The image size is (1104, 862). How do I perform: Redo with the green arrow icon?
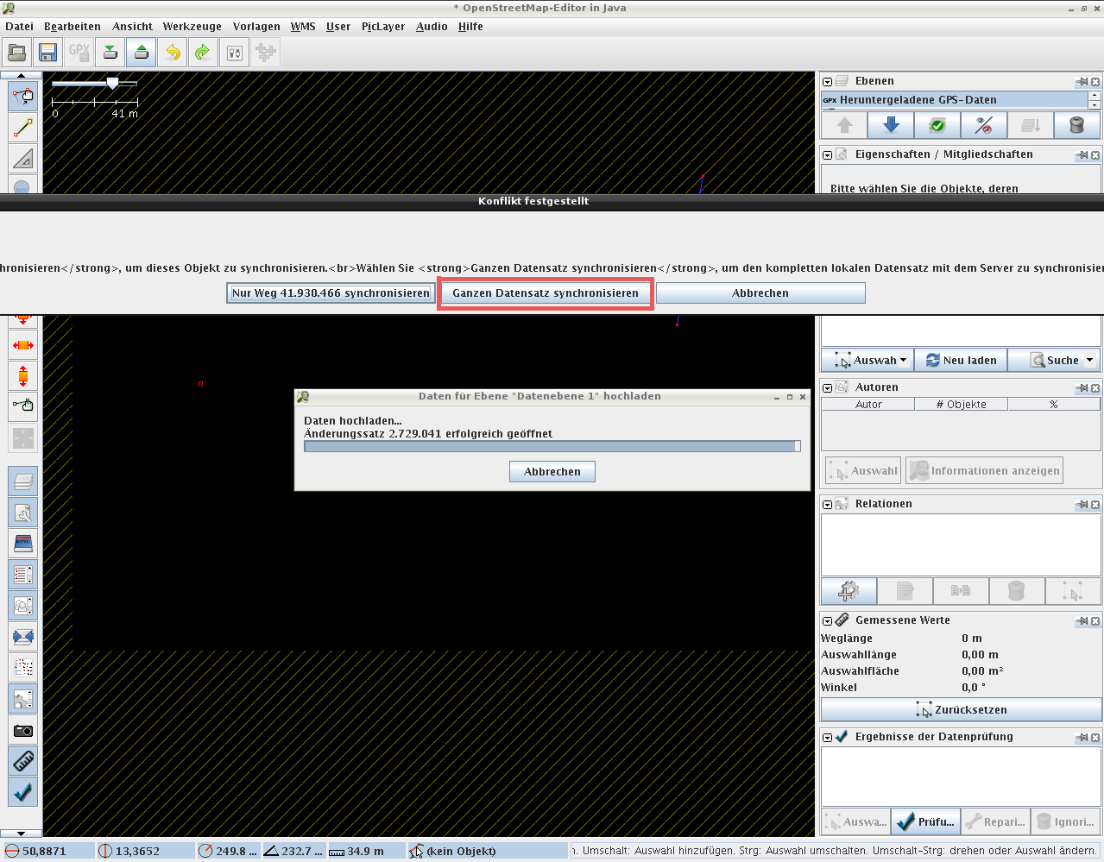(x=204, y=53)
